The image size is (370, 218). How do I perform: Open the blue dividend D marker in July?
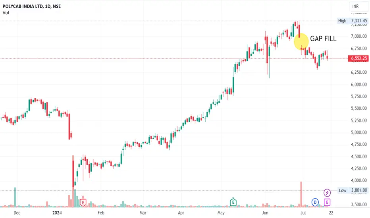tap(315, 202)
